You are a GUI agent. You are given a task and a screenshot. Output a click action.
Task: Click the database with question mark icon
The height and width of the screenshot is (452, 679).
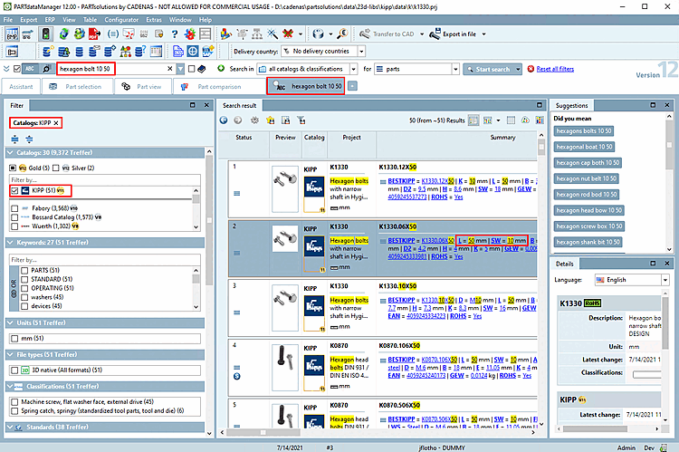tap(140, 51)
